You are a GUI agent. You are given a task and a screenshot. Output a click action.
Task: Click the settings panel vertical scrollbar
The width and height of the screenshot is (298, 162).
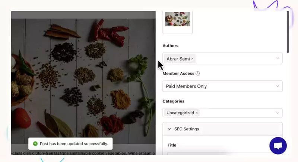(288, 32)
